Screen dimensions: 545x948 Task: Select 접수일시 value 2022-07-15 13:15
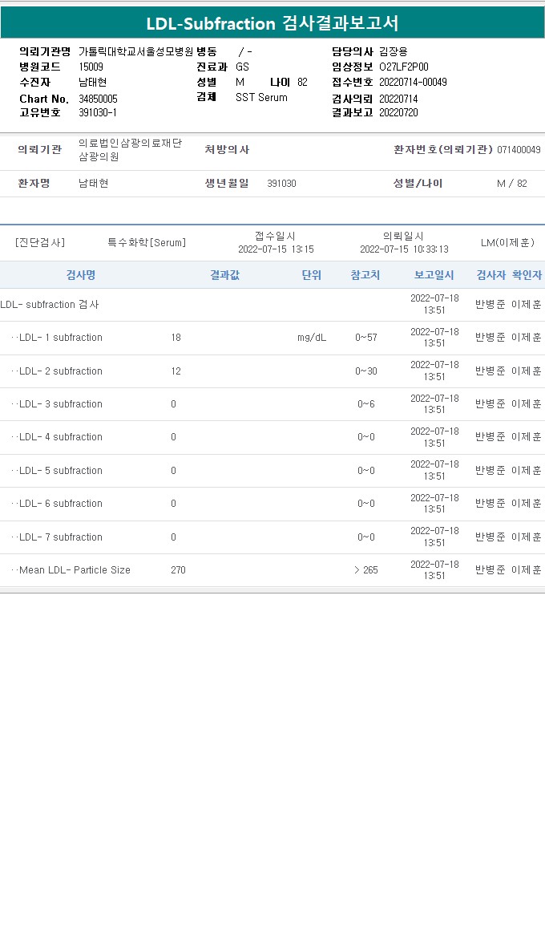(x=276, y=249)
